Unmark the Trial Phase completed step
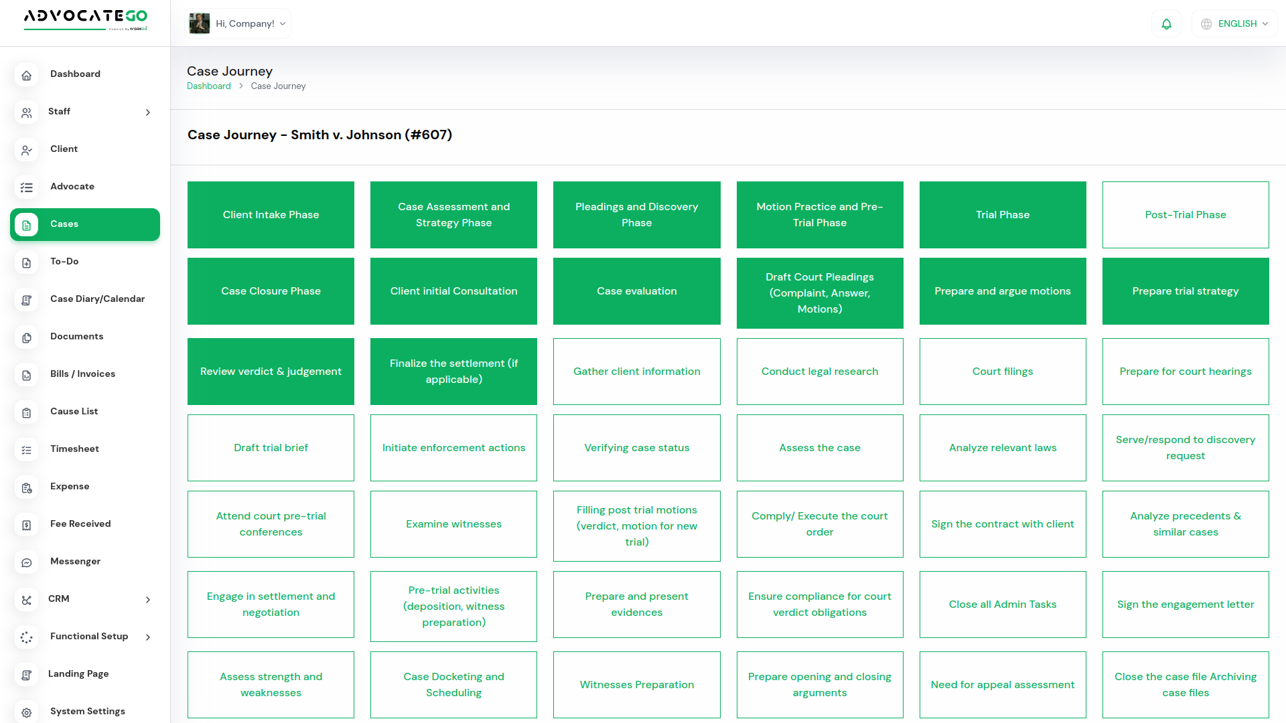This screenshot has height=723, width=1286. (x=1002, y=215)
